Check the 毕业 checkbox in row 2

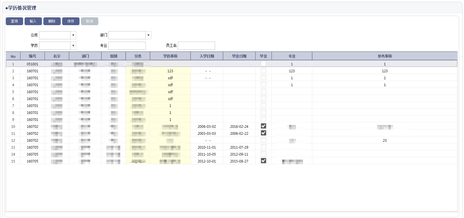coord(263,71)
